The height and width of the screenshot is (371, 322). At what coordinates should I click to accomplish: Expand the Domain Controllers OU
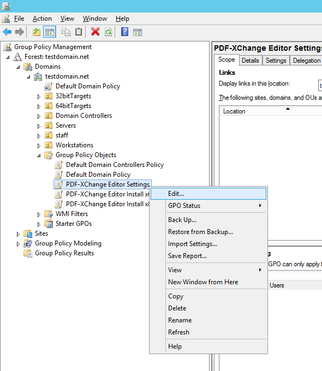tap(39, 116)
